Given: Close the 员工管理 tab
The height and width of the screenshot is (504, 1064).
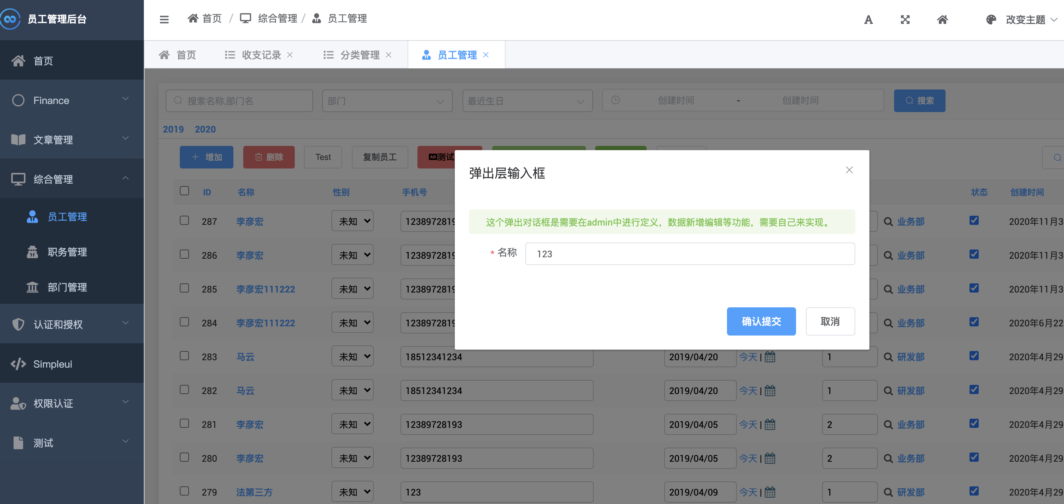Looking at the screenshot, I should 486,55.
